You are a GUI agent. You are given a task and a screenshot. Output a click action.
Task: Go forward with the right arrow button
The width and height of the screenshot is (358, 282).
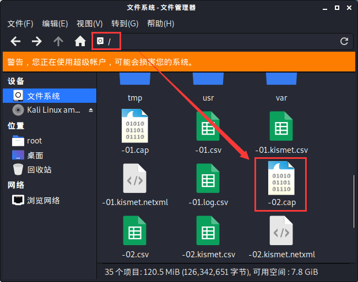pyautogui.click(x=36, y=41)
